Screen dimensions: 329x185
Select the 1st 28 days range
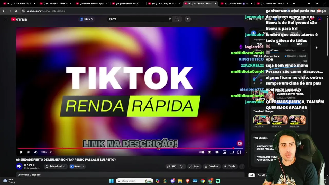tap(290, 50)
